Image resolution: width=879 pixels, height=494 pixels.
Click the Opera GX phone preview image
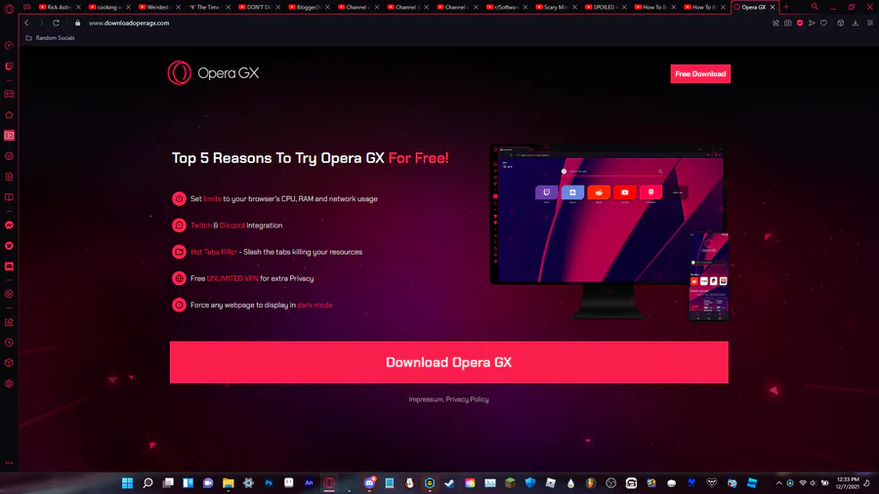(x=709, y=276)
